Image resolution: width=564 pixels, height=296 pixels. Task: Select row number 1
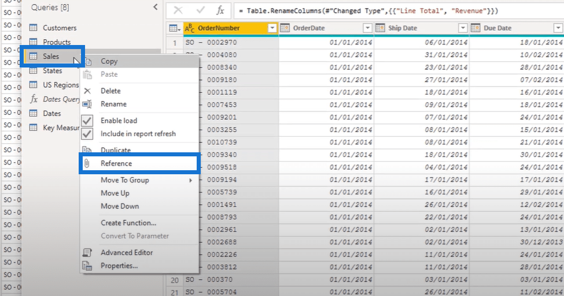point(175,43)
